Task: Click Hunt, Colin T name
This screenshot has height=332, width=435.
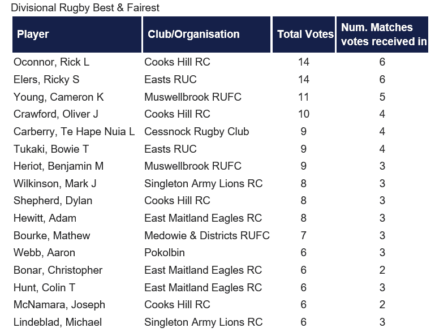Action: click(44, 288)
